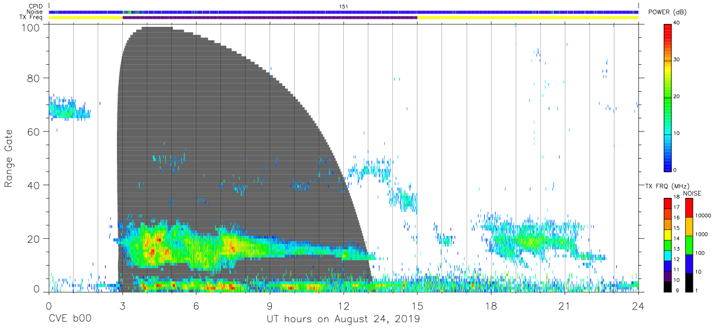This screenshot has height=331, width=718.
Task: Click the 1 tick on noise colorbar
Action: point(696,291)
